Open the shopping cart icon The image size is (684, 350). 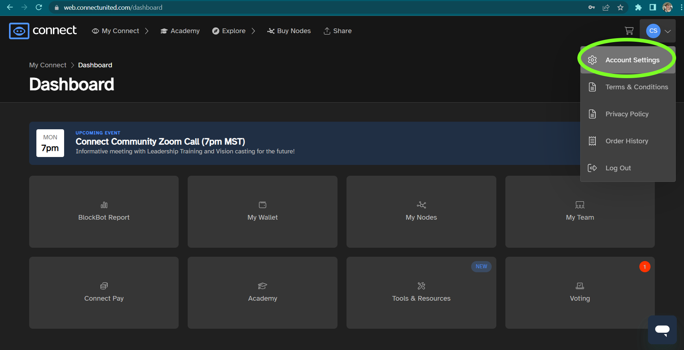(x=629, y=31)
